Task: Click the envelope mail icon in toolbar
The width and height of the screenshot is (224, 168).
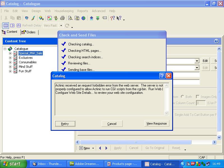Action: click(x=104, y=18)
